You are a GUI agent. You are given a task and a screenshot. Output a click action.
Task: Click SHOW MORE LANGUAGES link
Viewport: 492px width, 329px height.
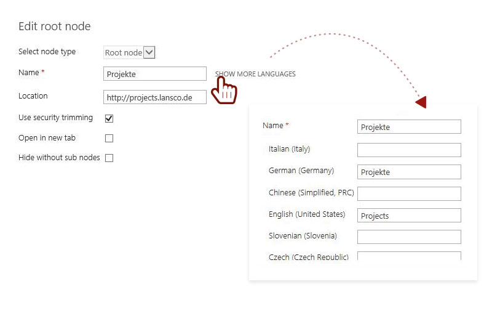[255, 74]
